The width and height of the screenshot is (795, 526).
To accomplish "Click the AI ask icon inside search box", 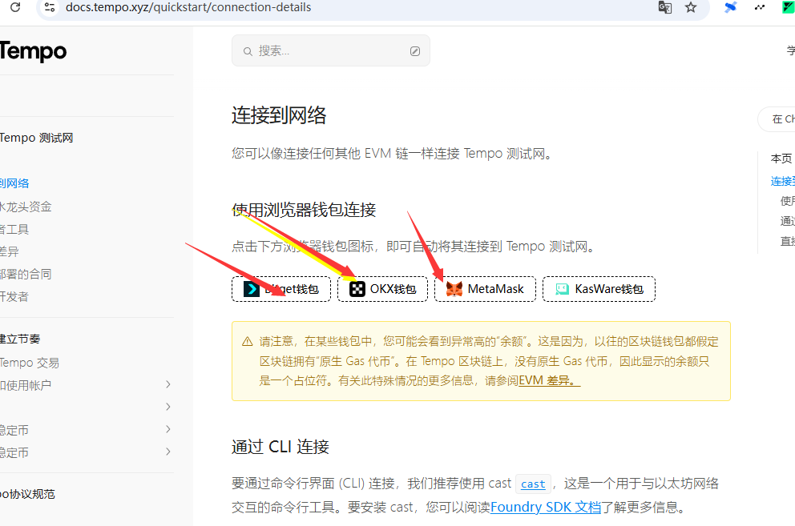I will (414, 51).
